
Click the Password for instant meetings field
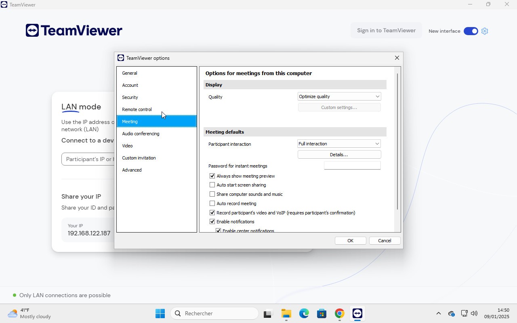point(352,166)
